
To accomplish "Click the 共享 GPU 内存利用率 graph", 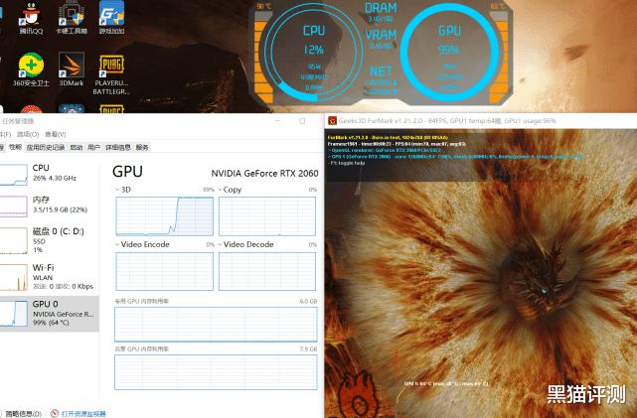I will [x=216, y=372].
